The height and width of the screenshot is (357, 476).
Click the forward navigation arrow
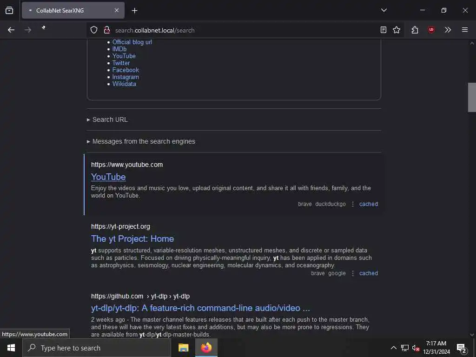[x=28, y=30]
